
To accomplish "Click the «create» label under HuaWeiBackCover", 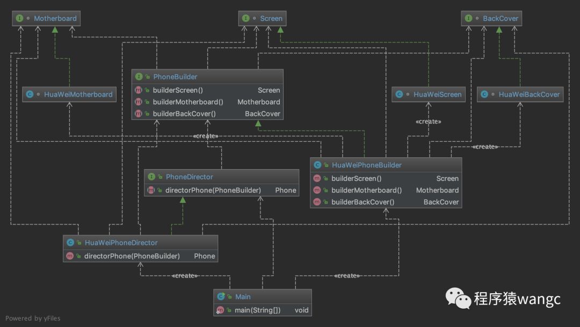I will pos(485,147).
